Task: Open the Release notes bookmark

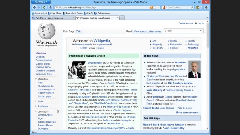Action: pos(102,13)
